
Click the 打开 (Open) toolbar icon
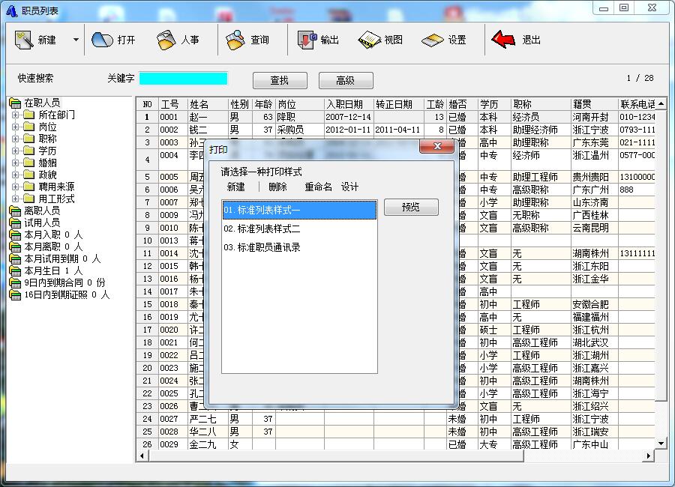[x=102, y=40]
